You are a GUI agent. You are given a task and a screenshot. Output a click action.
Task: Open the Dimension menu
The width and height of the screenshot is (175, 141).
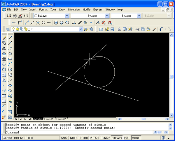tap(74, 10)
